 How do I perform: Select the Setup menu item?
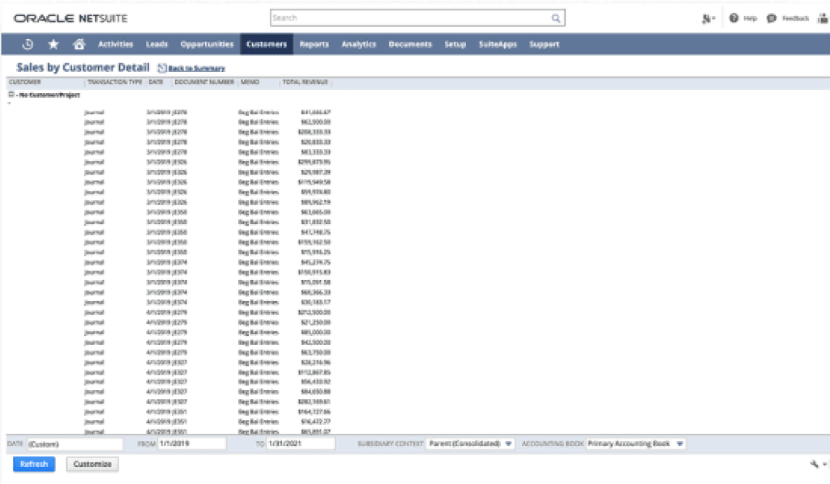(x=456, y=45)
